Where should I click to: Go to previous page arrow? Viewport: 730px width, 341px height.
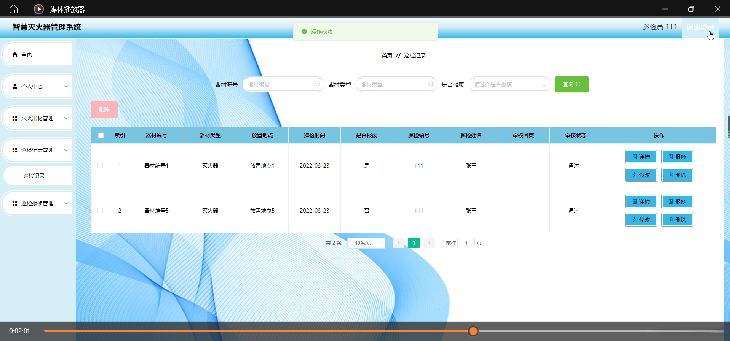click(x=399, y=243)
